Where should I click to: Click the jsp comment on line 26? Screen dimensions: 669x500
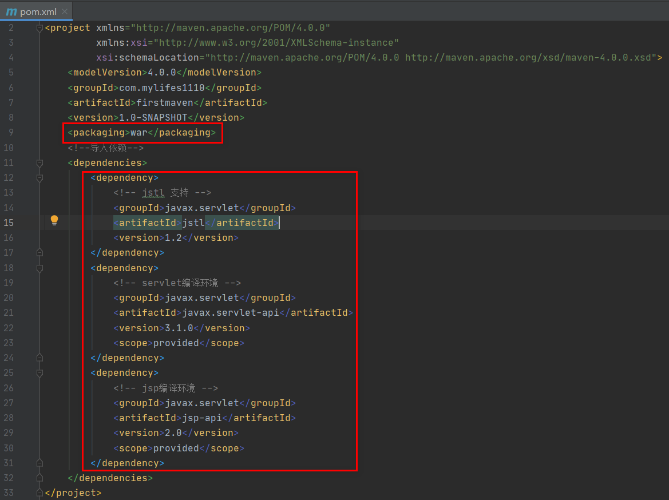[165, 388]
